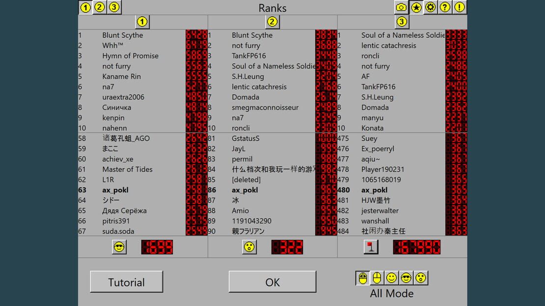Toggle left-click mouse mode filter
Viewport: 545px width, 306px height.
[x=362, y=278]
